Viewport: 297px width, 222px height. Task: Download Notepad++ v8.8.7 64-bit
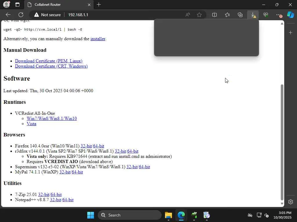pos(68,200)
